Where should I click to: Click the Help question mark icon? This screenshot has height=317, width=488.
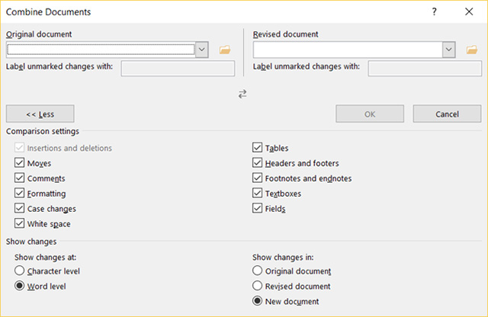pyautogui.click(x=434, y=12)
